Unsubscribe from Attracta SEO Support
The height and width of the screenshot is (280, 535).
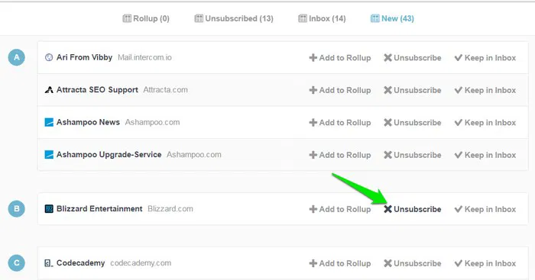(x=413, y=90)
